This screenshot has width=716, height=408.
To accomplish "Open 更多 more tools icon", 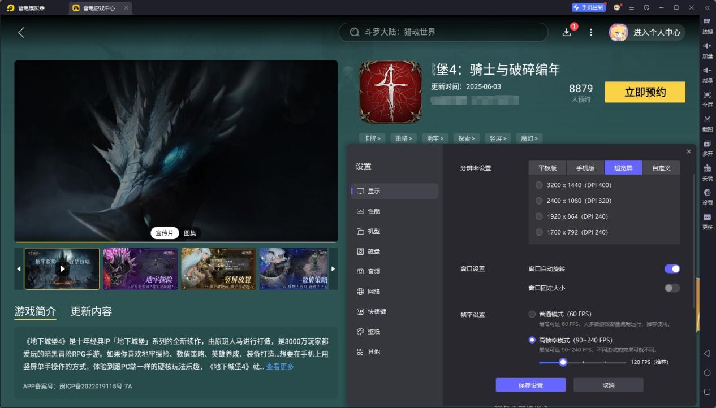I will pos(707,220).
